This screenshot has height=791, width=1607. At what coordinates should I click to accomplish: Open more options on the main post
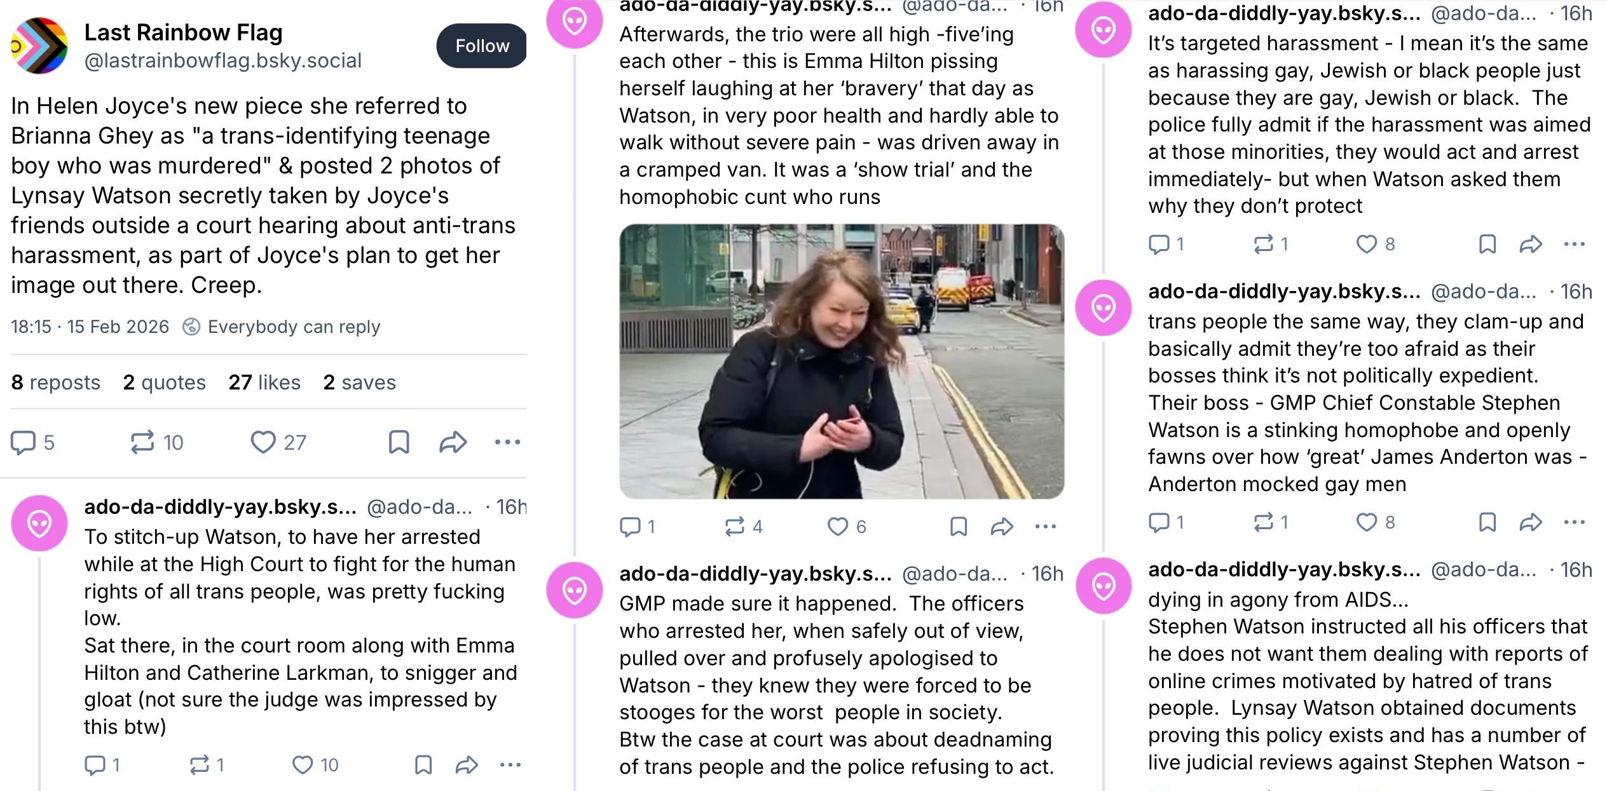[x=507, y=442]
